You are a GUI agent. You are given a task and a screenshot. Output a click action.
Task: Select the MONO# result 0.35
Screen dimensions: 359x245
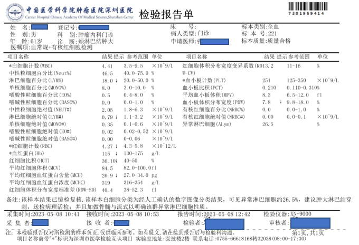(107, 125)
